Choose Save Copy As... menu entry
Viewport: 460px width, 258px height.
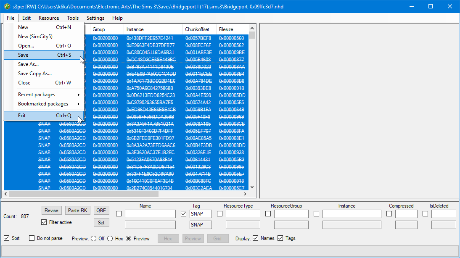(x=44, y=73)
